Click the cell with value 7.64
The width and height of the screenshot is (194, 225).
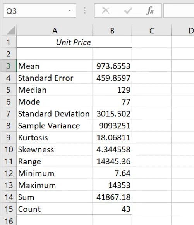(112, 173)
